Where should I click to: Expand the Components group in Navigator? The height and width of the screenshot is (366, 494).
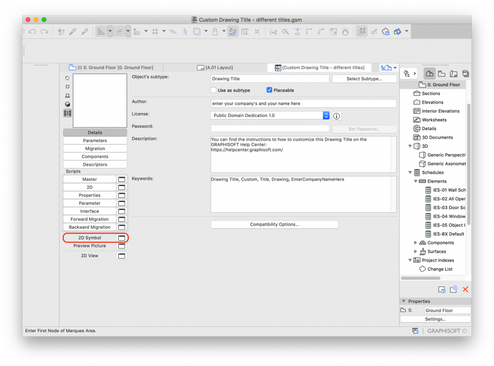tap(416, 243)
